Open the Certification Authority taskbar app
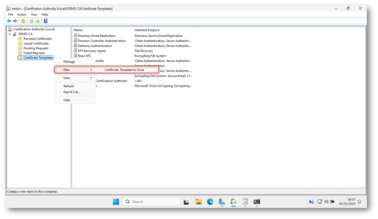Screen dimensions: 378x219 [233, 202]
